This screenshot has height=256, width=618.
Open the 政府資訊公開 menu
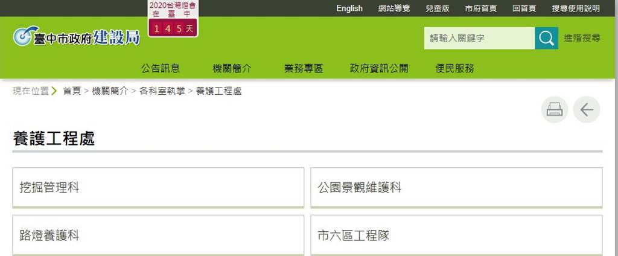379,68
